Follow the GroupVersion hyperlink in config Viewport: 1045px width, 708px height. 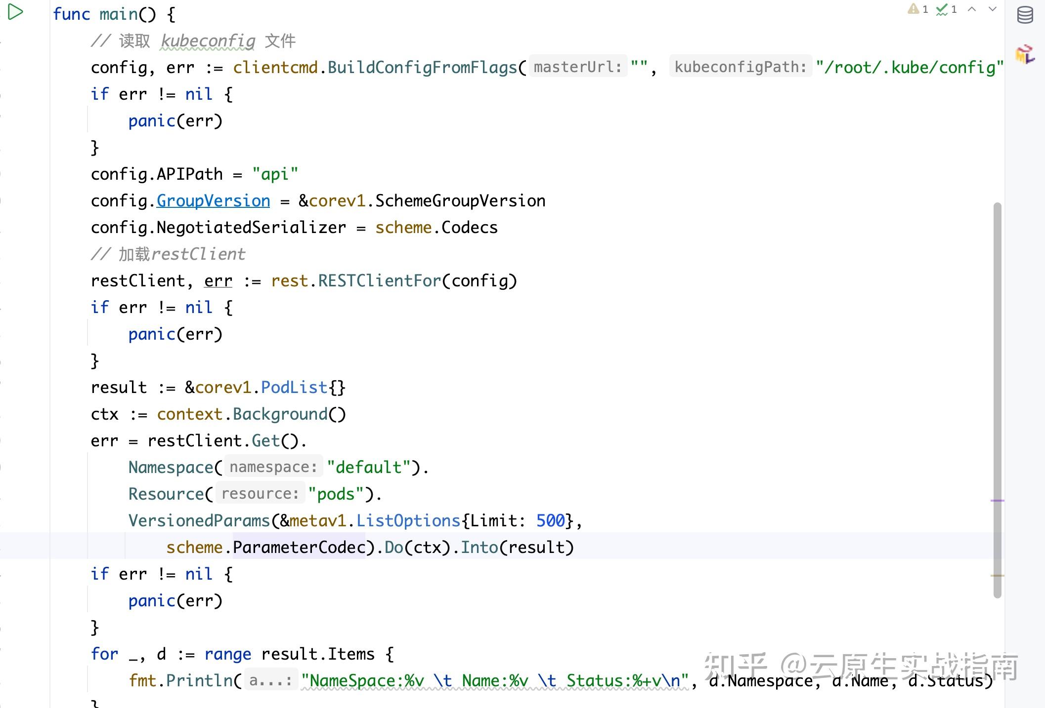(213, 201)
